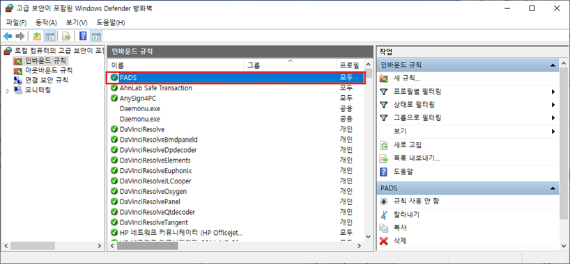Select the PADS inbound rule row
The height and width of the screenshot is (264, 570).
pos(236,78)
